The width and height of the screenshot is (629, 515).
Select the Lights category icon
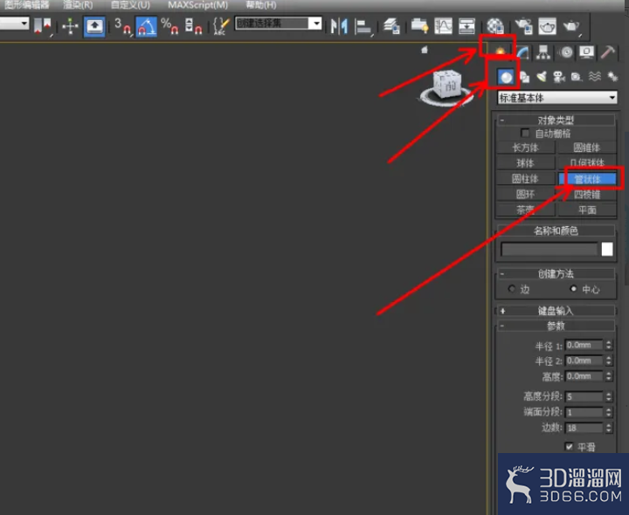(x=542, y=77)
